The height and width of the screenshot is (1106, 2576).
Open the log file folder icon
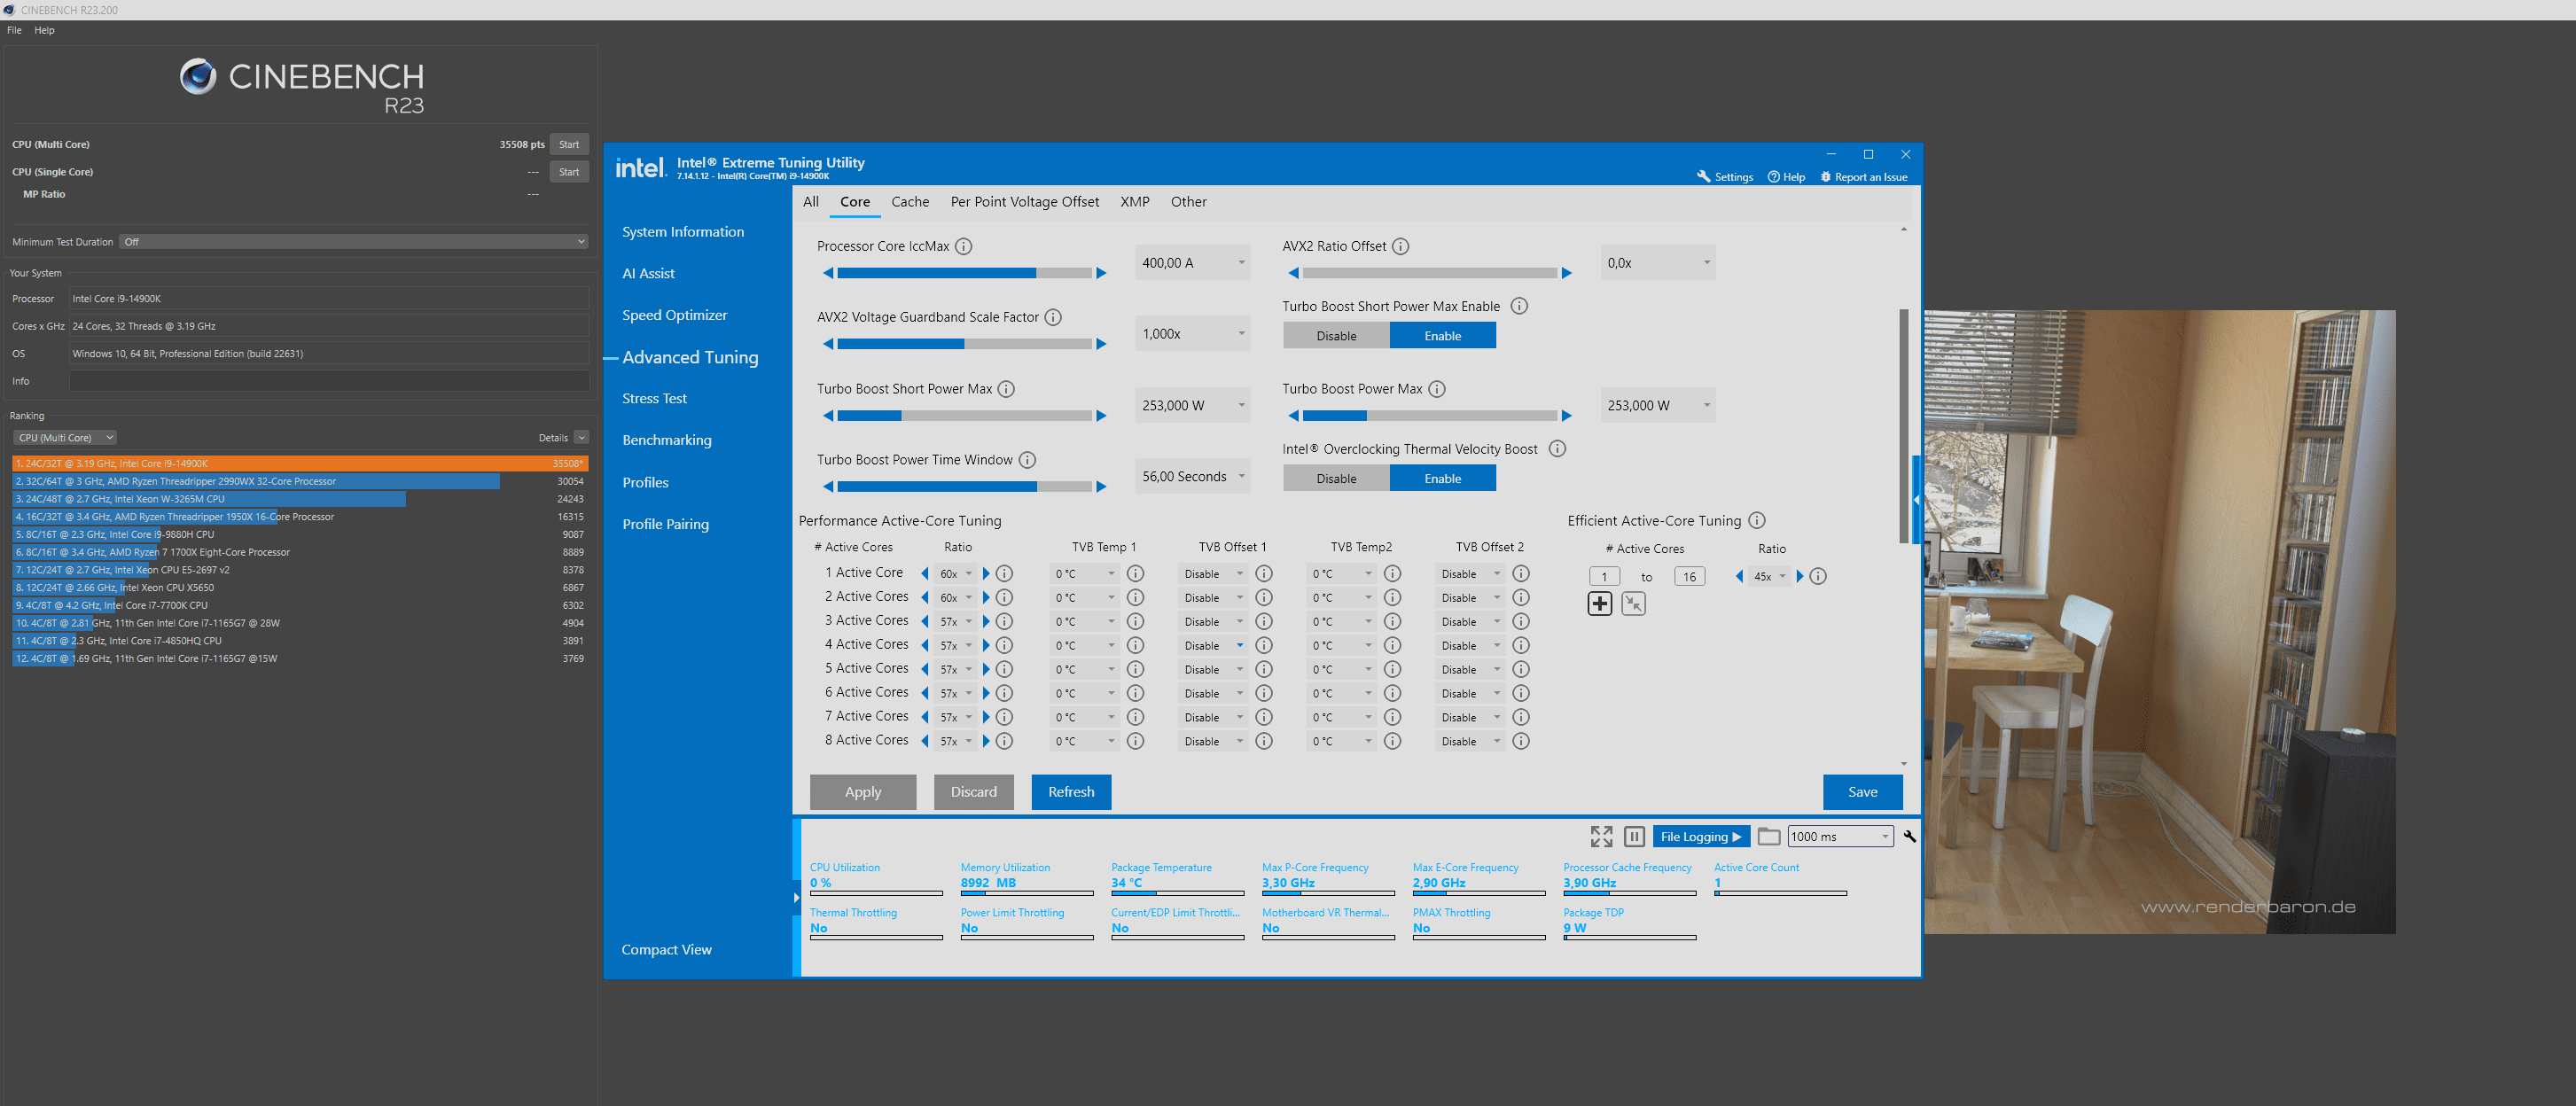click(x=1768, y=836)
